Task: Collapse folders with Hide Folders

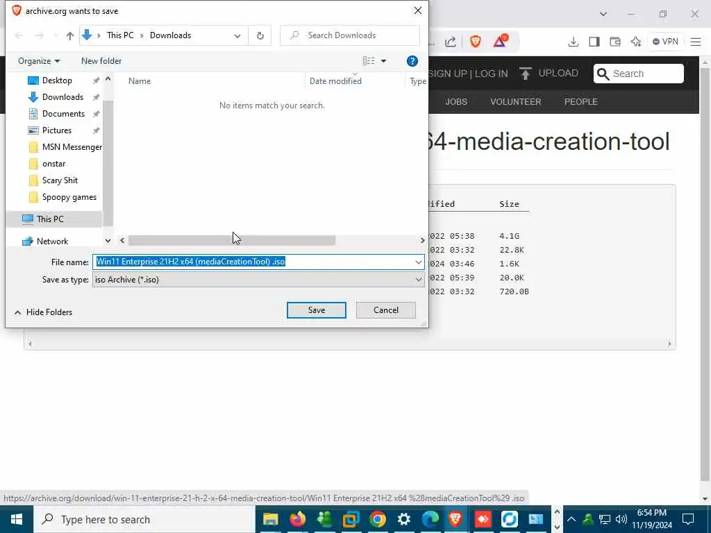Action: click(43, 312)
